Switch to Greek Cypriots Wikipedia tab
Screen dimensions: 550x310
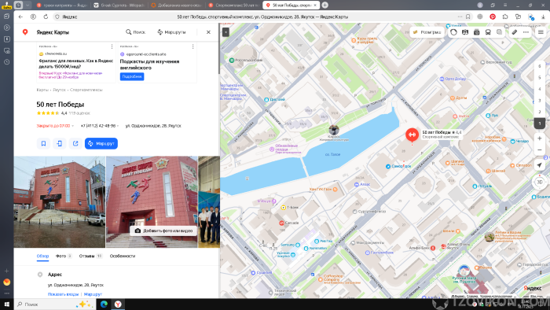point(119,6)
